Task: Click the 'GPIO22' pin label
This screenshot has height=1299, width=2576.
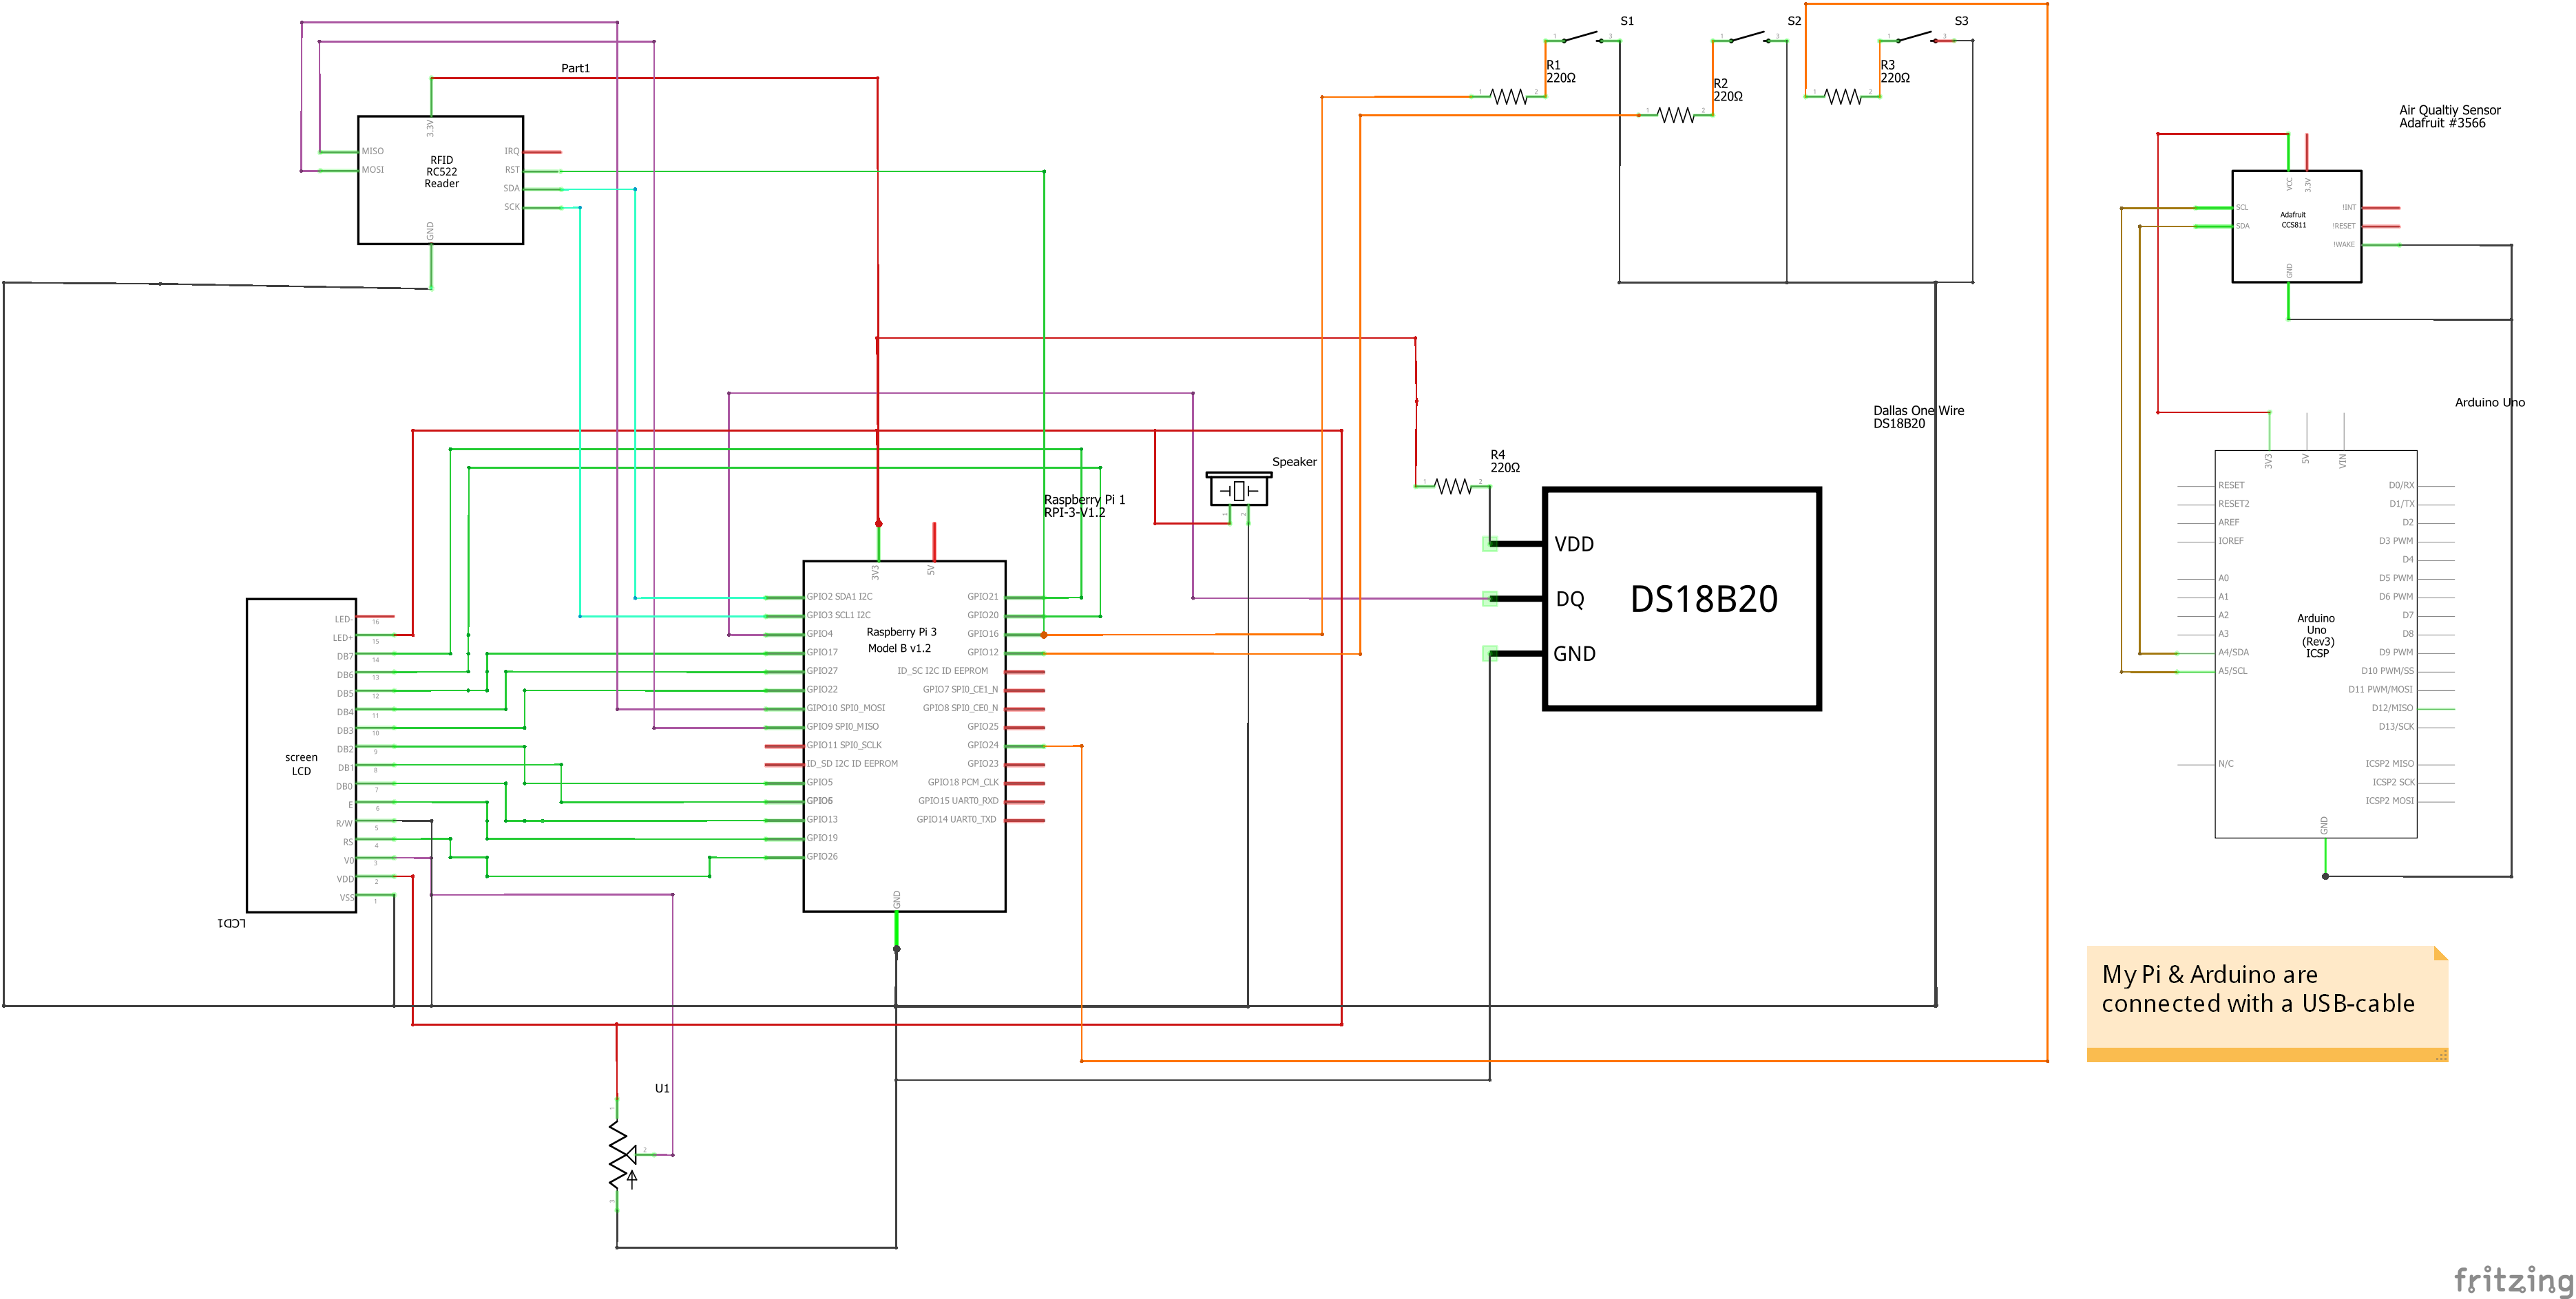Action: pyautogui.click(x=822, y=689)
